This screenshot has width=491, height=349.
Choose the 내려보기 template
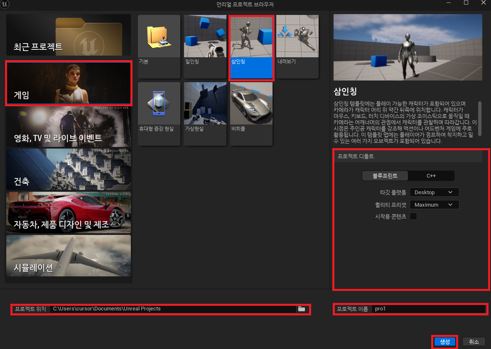297,46
